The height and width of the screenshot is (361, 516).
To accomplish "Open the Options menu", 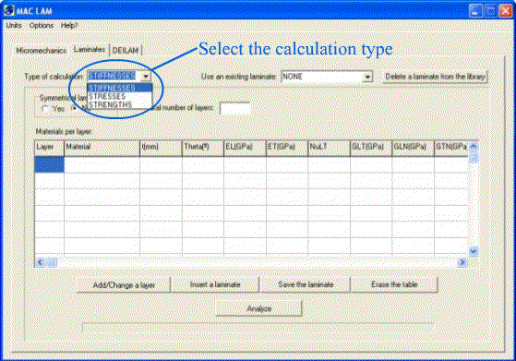I will (x=42, y=25).
